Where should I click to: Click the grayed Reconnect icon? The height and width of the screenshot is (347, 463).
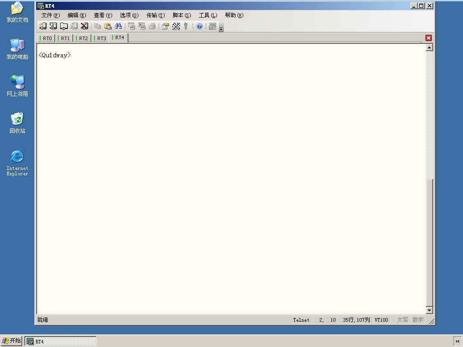click(74, 26)
